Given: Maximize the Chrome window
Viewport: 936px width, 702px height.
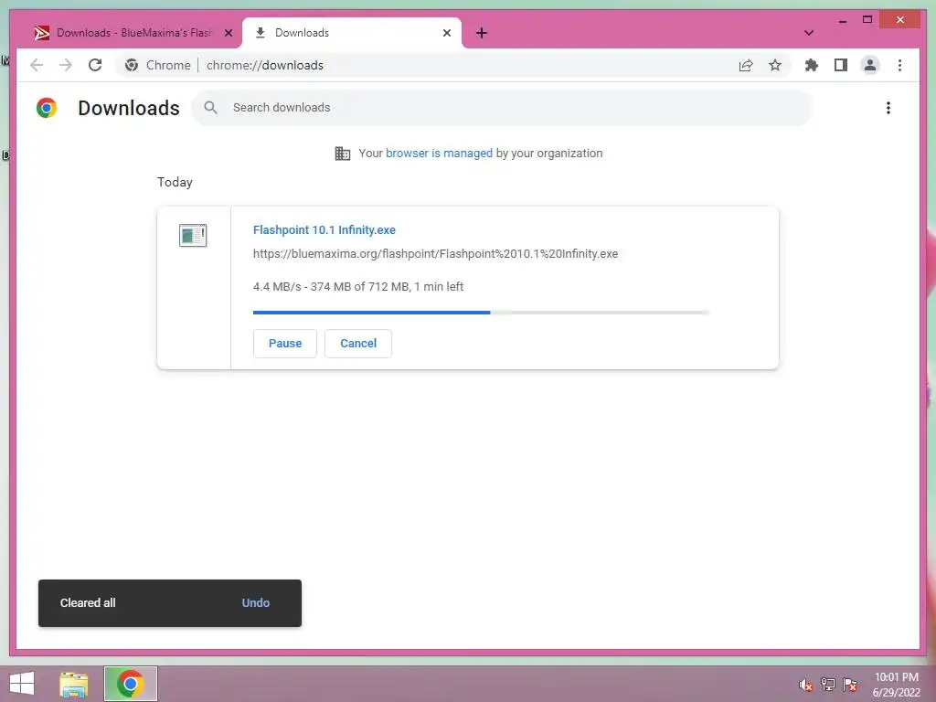Looking at the screenshot, I should (x=867, y=20).
